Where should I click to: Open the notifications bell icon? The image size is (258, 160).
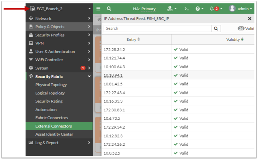(x=212, y=9)
